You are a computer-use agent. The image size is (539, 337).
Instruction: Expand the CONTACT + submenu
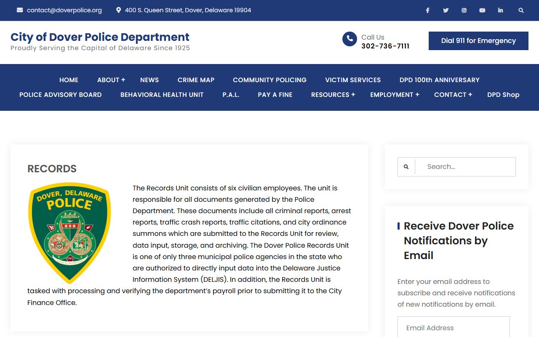pyautogui.click(x=453, y=95)
